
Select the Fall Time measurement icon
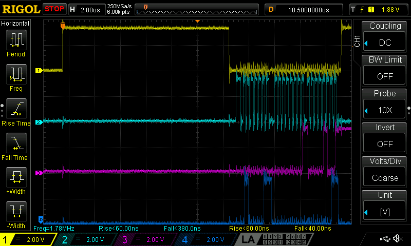[16, 143]
